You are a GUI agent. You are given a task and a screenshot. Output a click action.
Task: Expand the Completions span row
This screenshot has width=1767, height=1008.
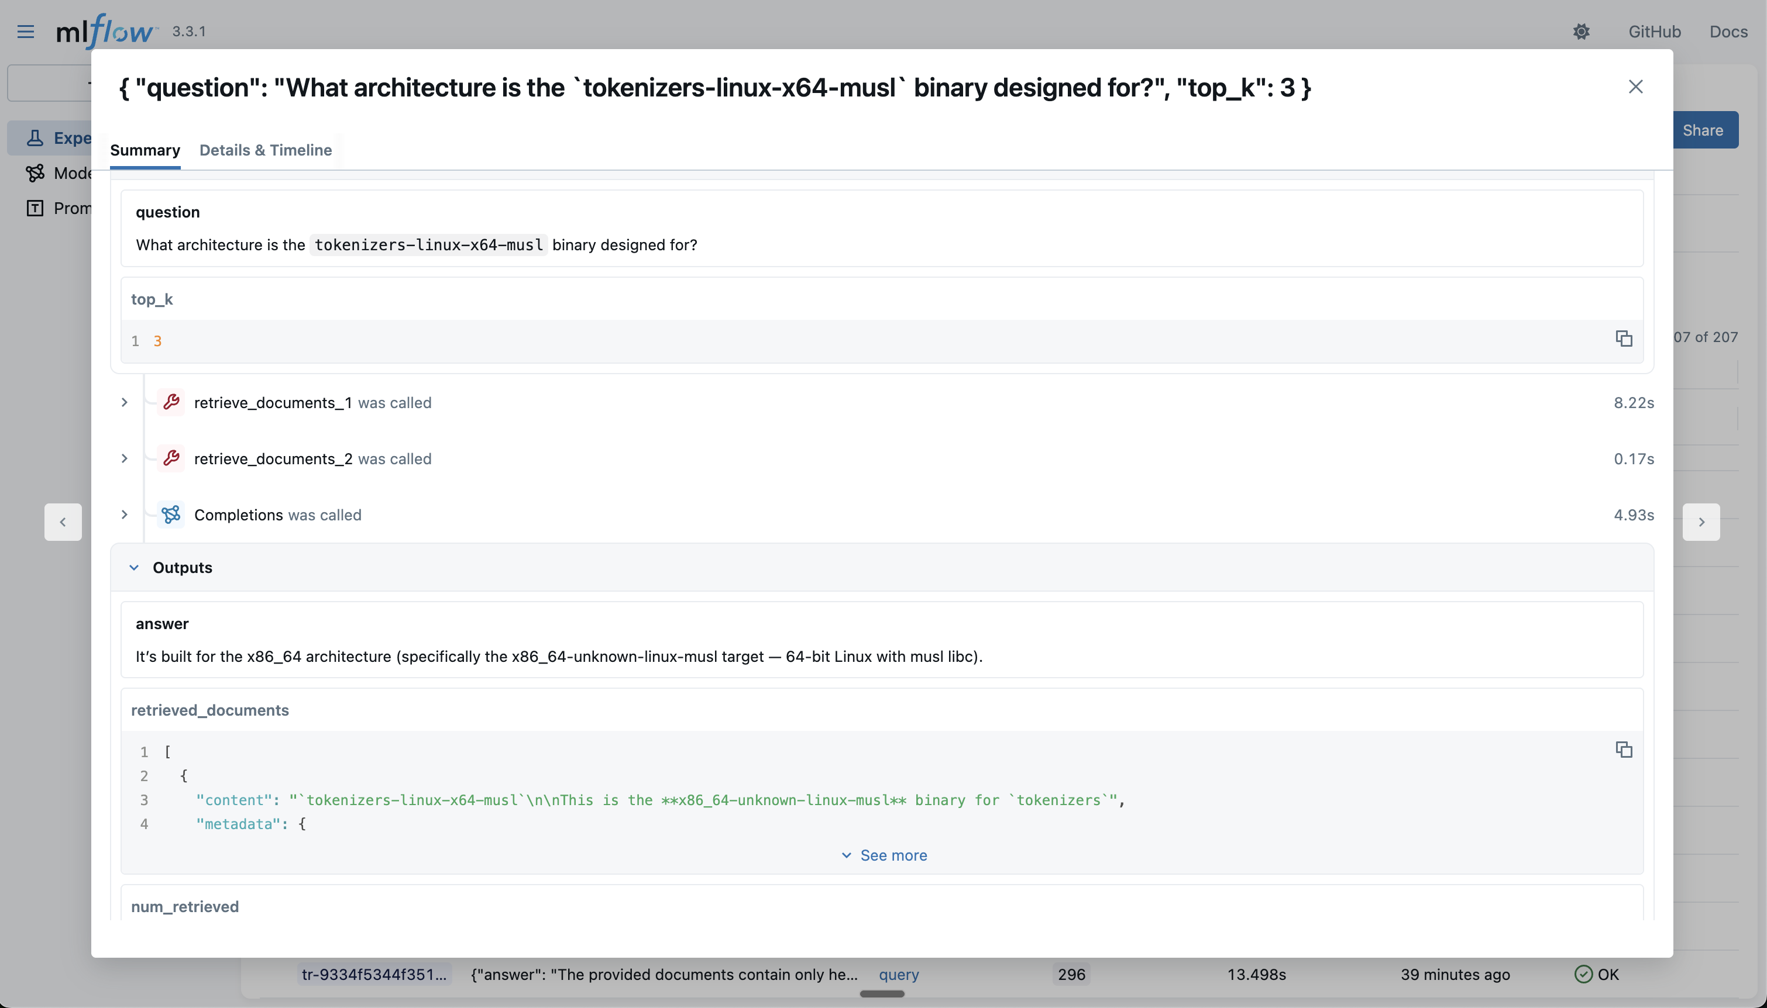[x=125, y=515]
